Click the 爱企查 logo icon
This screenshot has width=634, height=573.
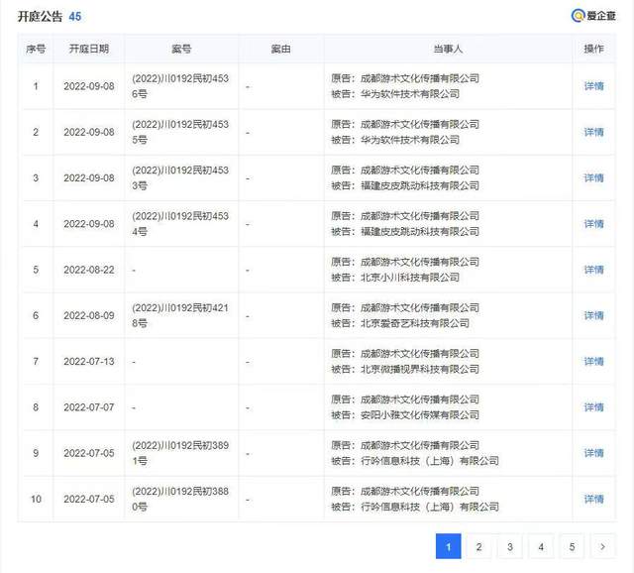pos(578,15)
